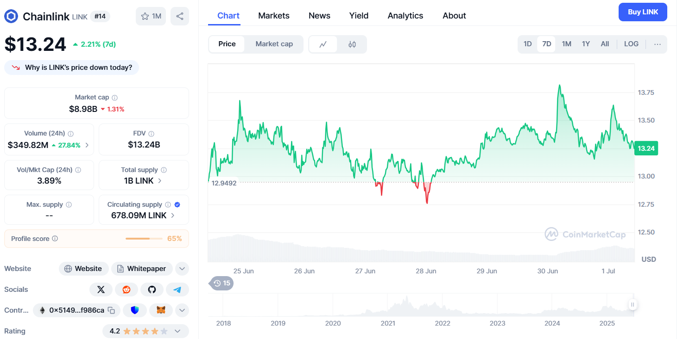Click the verified circulating supply badge
This screenshot has height=339, width=677.
[177, 205]
